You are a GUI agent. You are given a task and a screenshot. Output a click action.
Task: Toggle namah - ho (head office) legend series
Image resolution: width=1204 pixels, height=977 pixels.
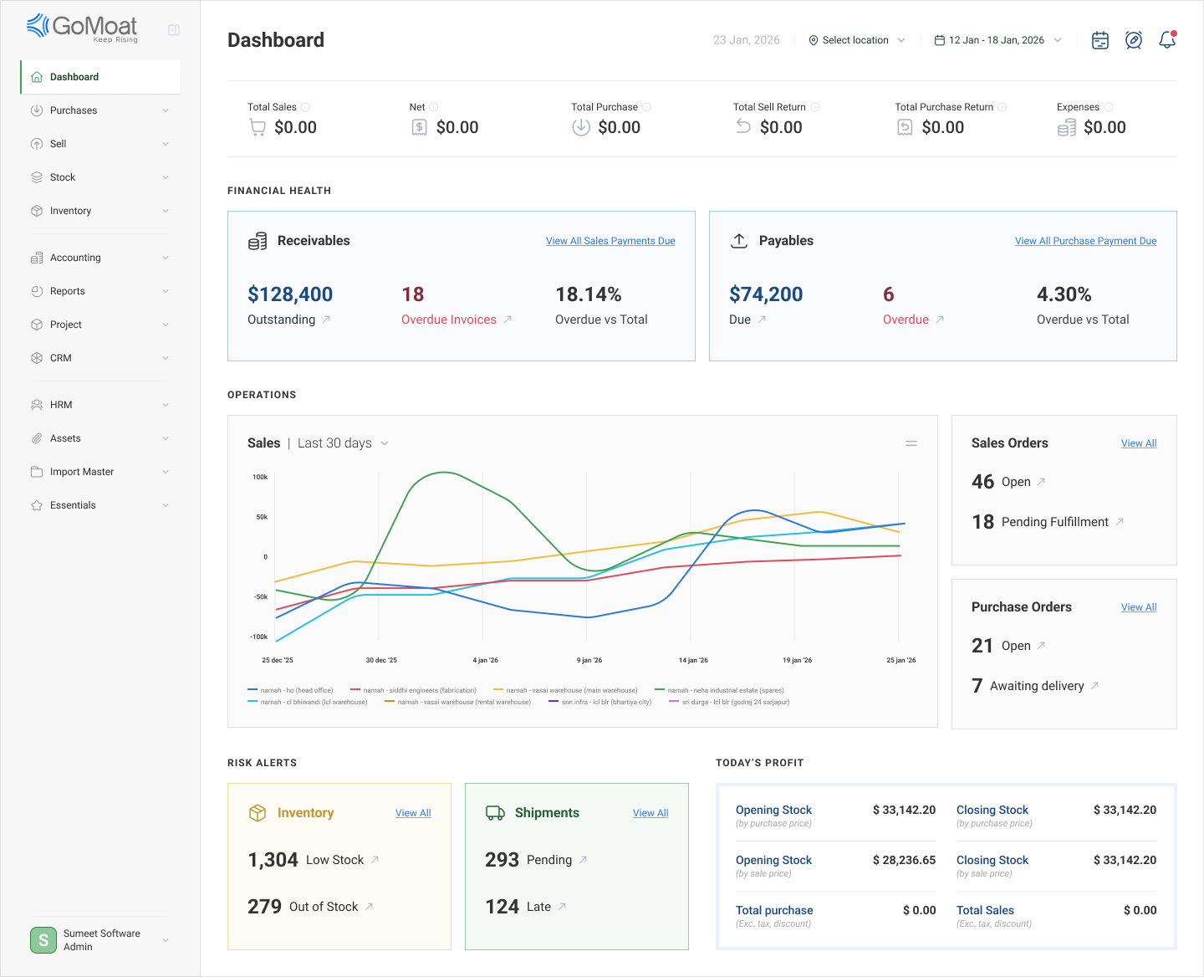(290, 690)
